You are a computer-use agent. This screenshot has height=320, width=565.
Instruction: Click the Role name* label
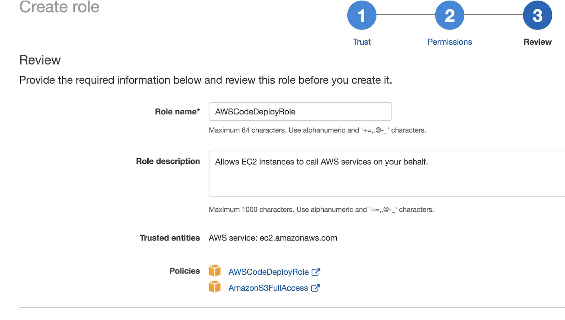click(x=177, y=112)
